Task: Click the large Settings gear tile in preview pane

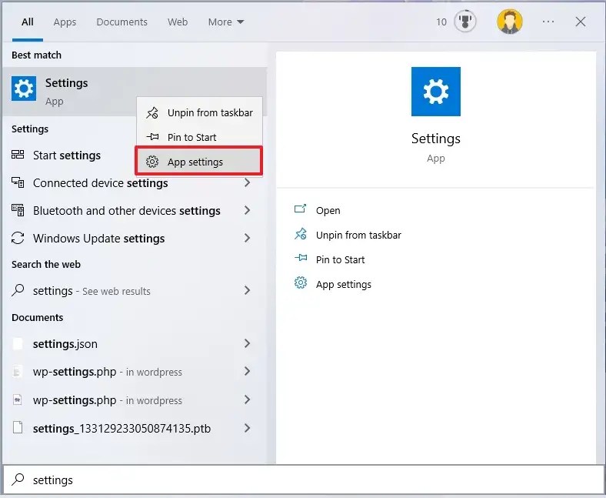Action: click(435, 92)
